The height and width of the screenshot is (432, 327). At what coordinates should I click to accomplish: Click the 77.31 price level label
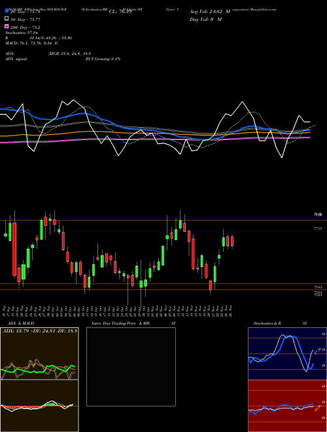318,228
